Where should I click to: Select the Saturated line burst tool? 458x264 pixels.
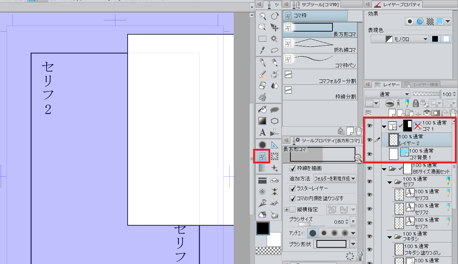pos(275,156)
